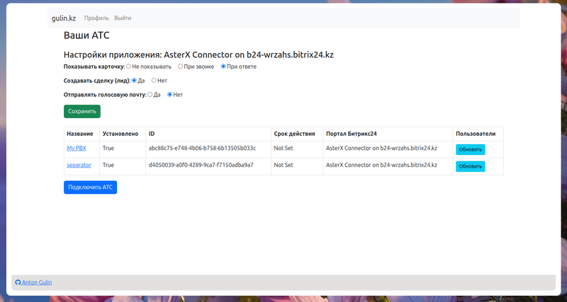
Task: Click 'Not Set' in the My PBX row
Action: [283, 148]
